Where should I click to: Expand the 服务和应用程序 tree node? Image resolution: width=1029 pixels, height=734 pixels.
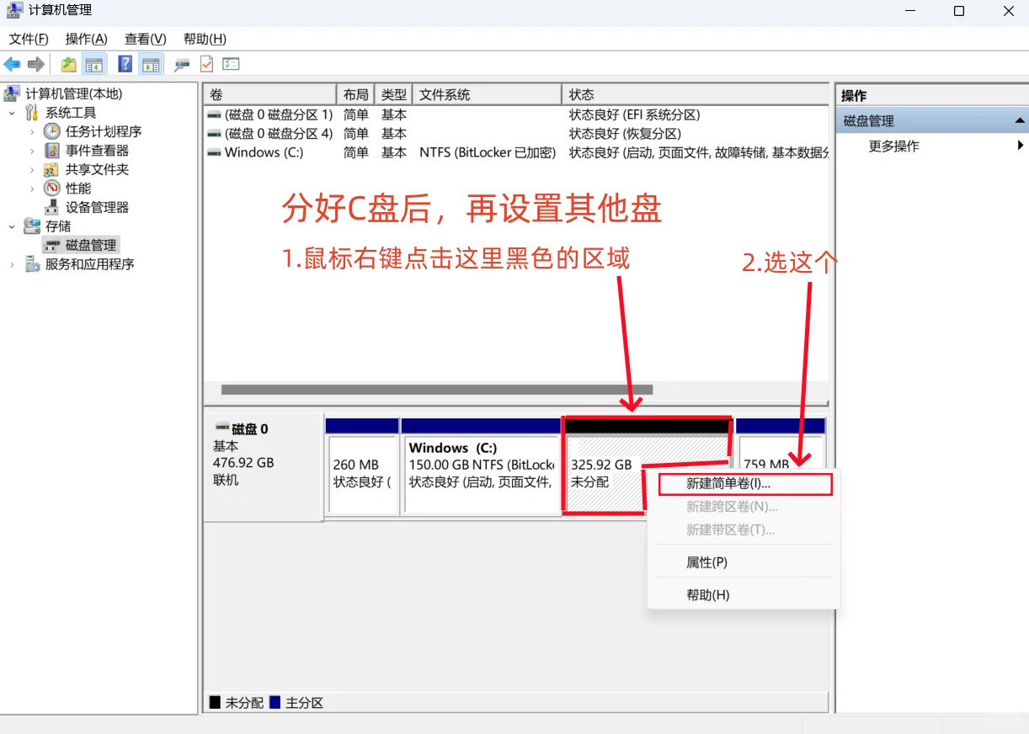pos(13,263)
